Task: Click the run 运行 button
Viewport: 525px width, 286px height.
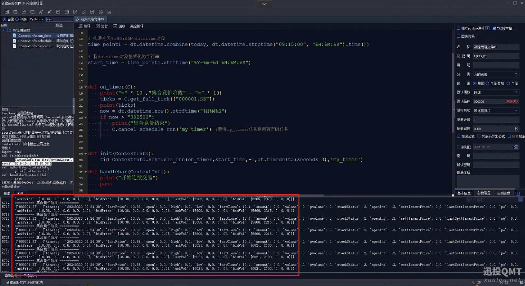Action: (102, 26)
